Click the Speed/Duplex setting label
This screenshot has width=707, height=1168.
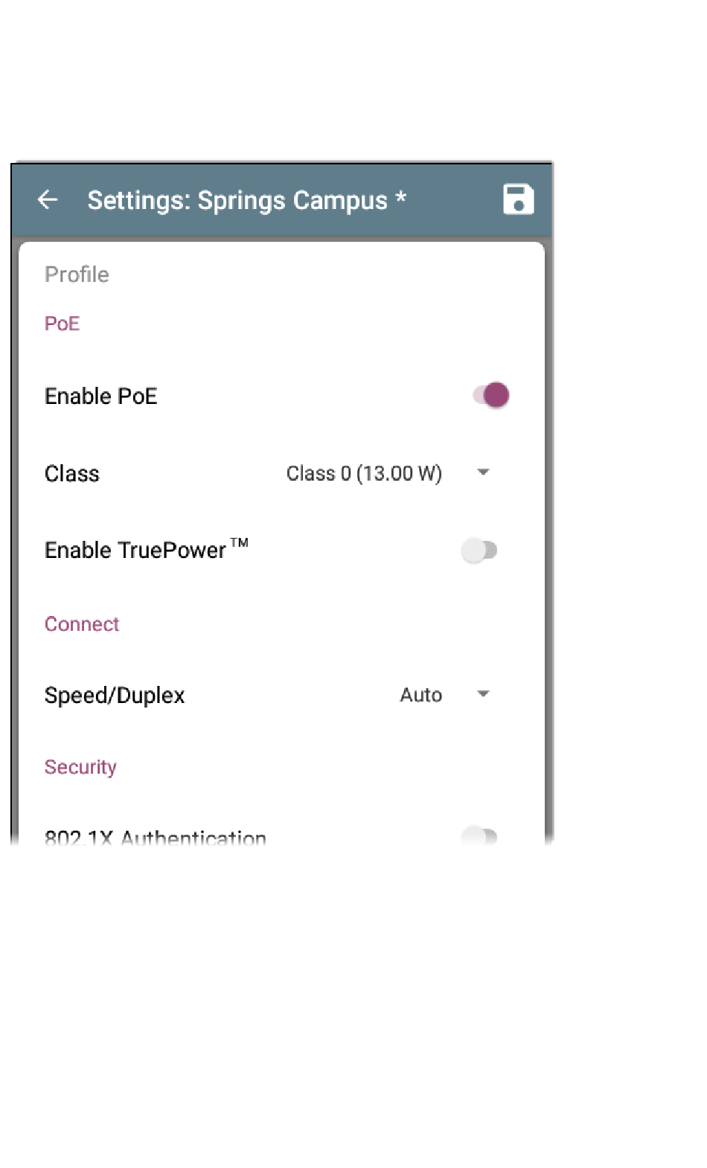pos(115,696)
